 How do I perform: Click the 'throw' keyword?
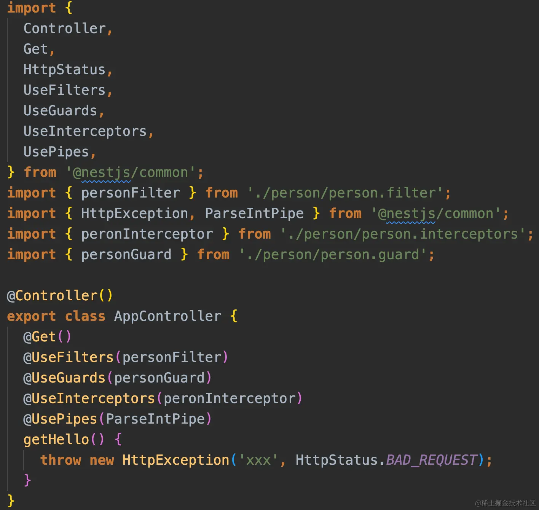click(x=61, y=460)
